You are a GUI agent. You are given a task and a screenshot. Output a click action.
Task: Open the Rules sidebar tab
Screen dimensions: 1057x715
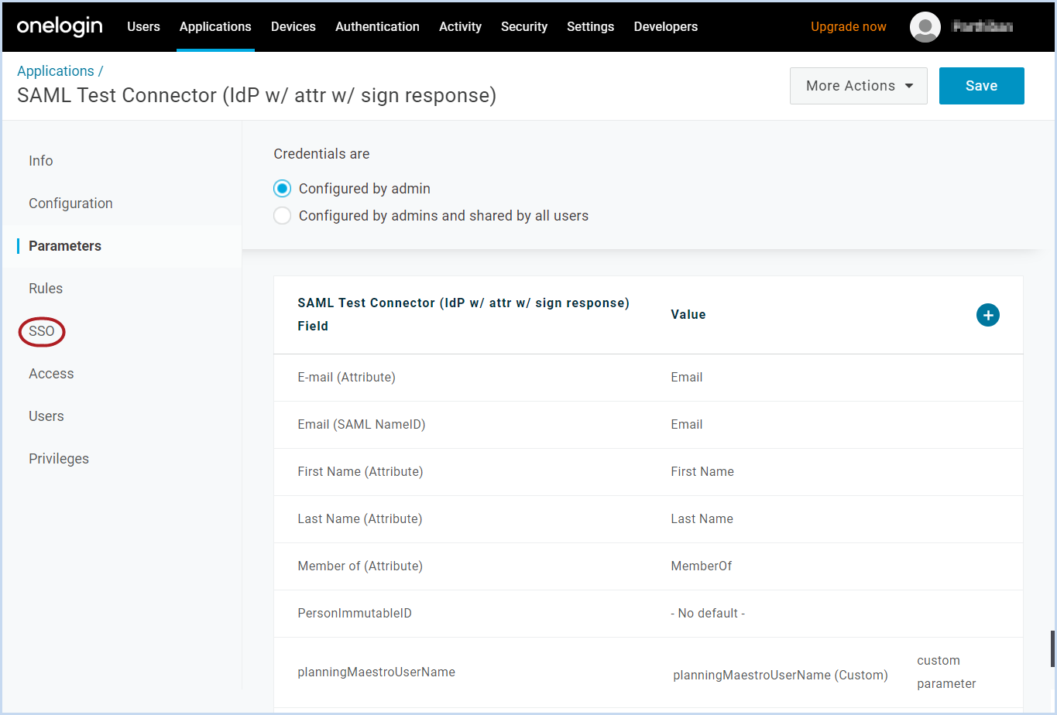click(46, 289)
